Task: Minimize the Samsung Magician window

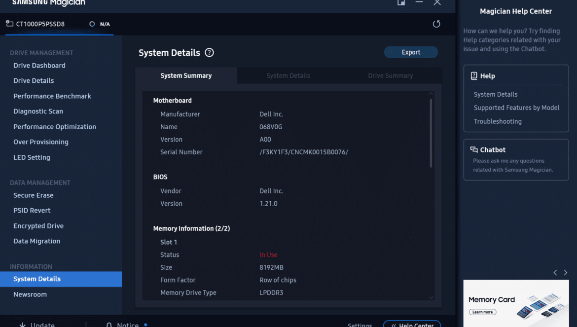Action: pos(419,2)
